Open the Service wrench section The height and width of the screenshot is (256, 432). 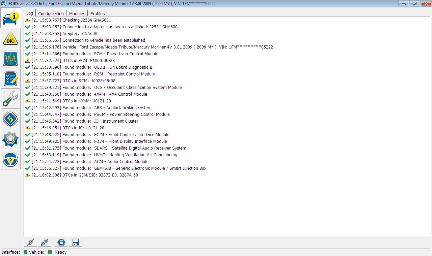(x=10, y=99)
